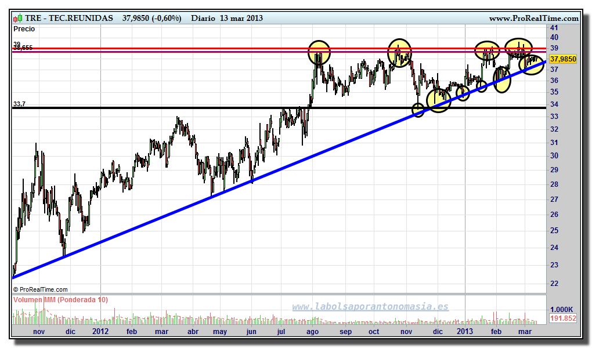The height and width of the screenshot is (348, 592).
Task: Click the 33,7 black support line label
Action: [19, 104]
